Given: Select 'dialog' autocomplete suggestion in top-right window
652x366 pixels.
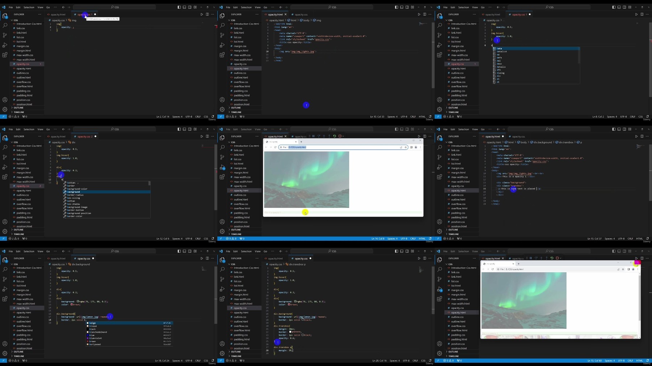Looking at the screenshot, I should [536, 73].
